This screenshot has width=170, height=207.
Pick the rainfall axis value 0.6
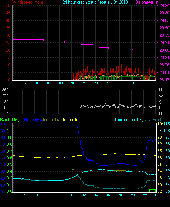(x=10, y=158)
